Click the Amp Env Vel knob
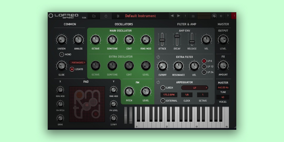 206,39
